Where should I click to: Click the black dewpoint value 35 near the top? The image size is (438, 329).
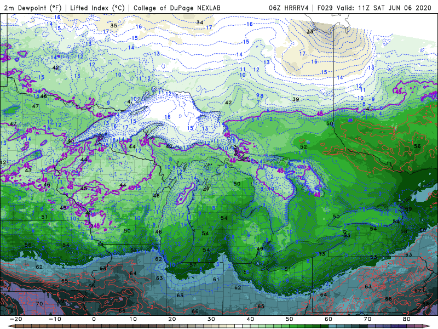coord(113,25)
